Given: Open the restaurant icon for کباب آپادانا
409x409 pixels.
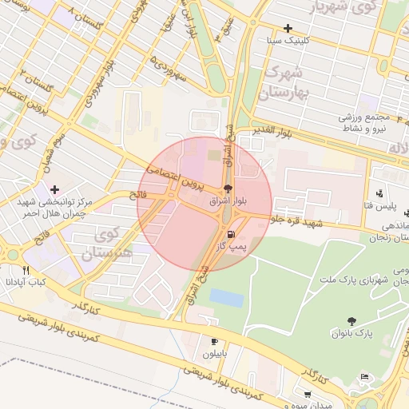Looking at the screenshot, I should [x=26, y=271].
